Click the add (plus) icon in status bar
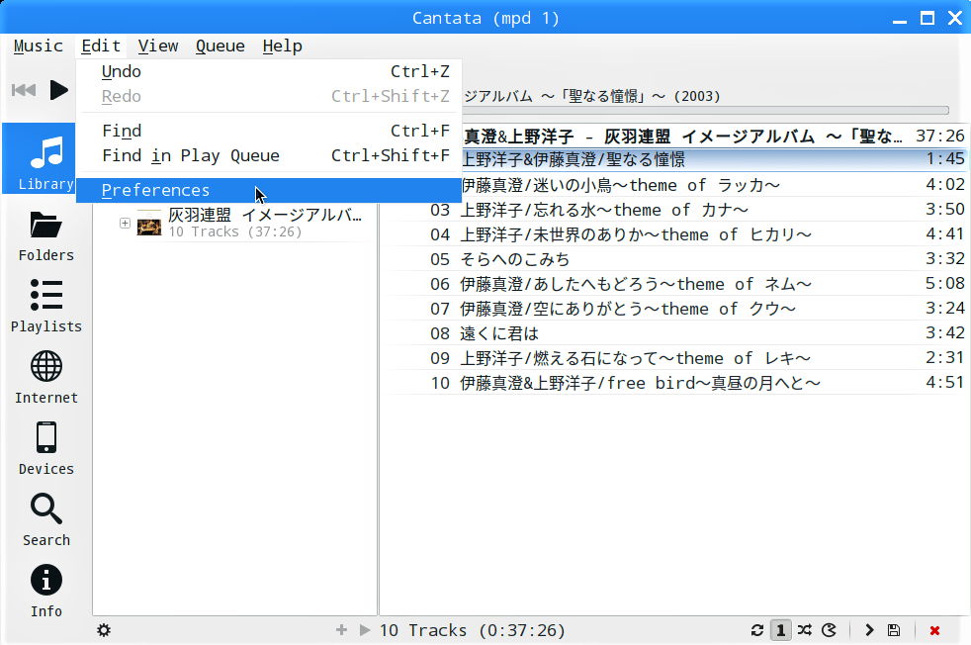Image resolution: width=971 pixels, height=645 pixels. (x=341, y=630)
